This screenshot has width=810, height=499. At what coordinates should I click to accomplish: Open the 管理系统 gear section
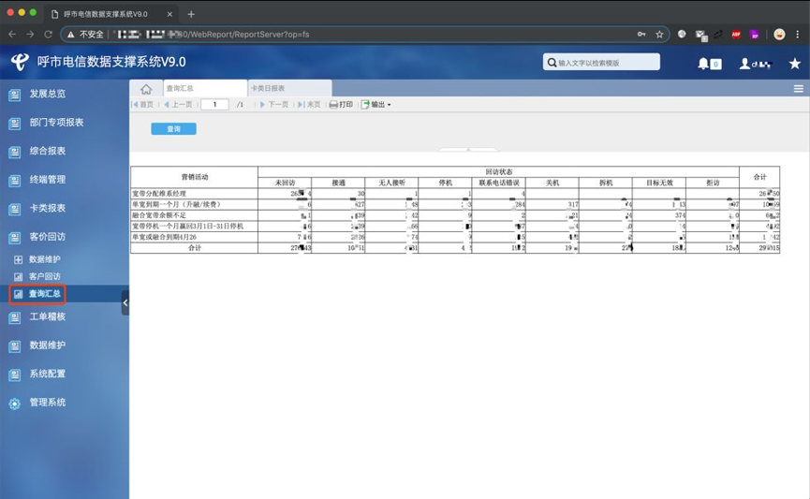48,402
